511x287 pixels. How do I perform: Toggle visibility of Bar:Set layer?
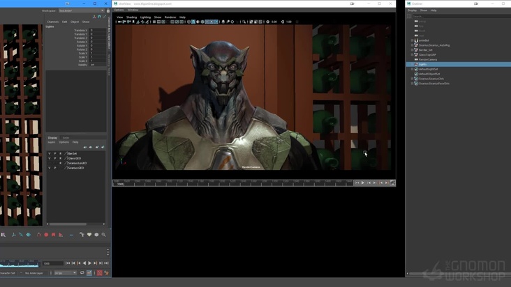click(x=50, y=153)
